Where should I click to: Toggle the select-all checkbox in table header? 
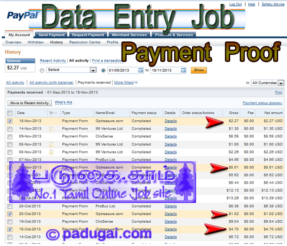[x=10, y=113]
